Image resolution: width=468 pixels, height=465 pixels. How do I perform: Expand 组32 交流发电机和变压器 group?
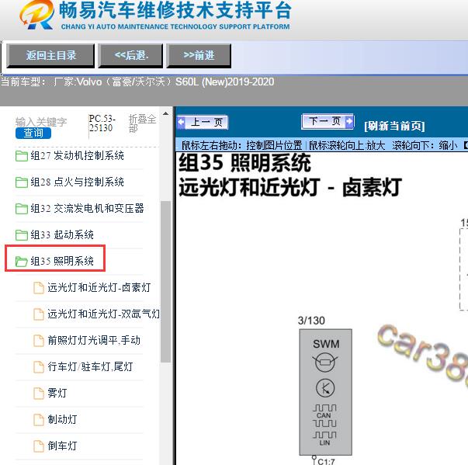click(87, 208)
